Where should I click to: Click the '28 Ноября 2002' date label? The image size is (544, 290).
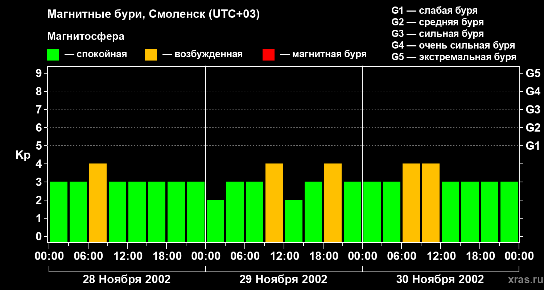pyautogui.click(x=127, y=279)
